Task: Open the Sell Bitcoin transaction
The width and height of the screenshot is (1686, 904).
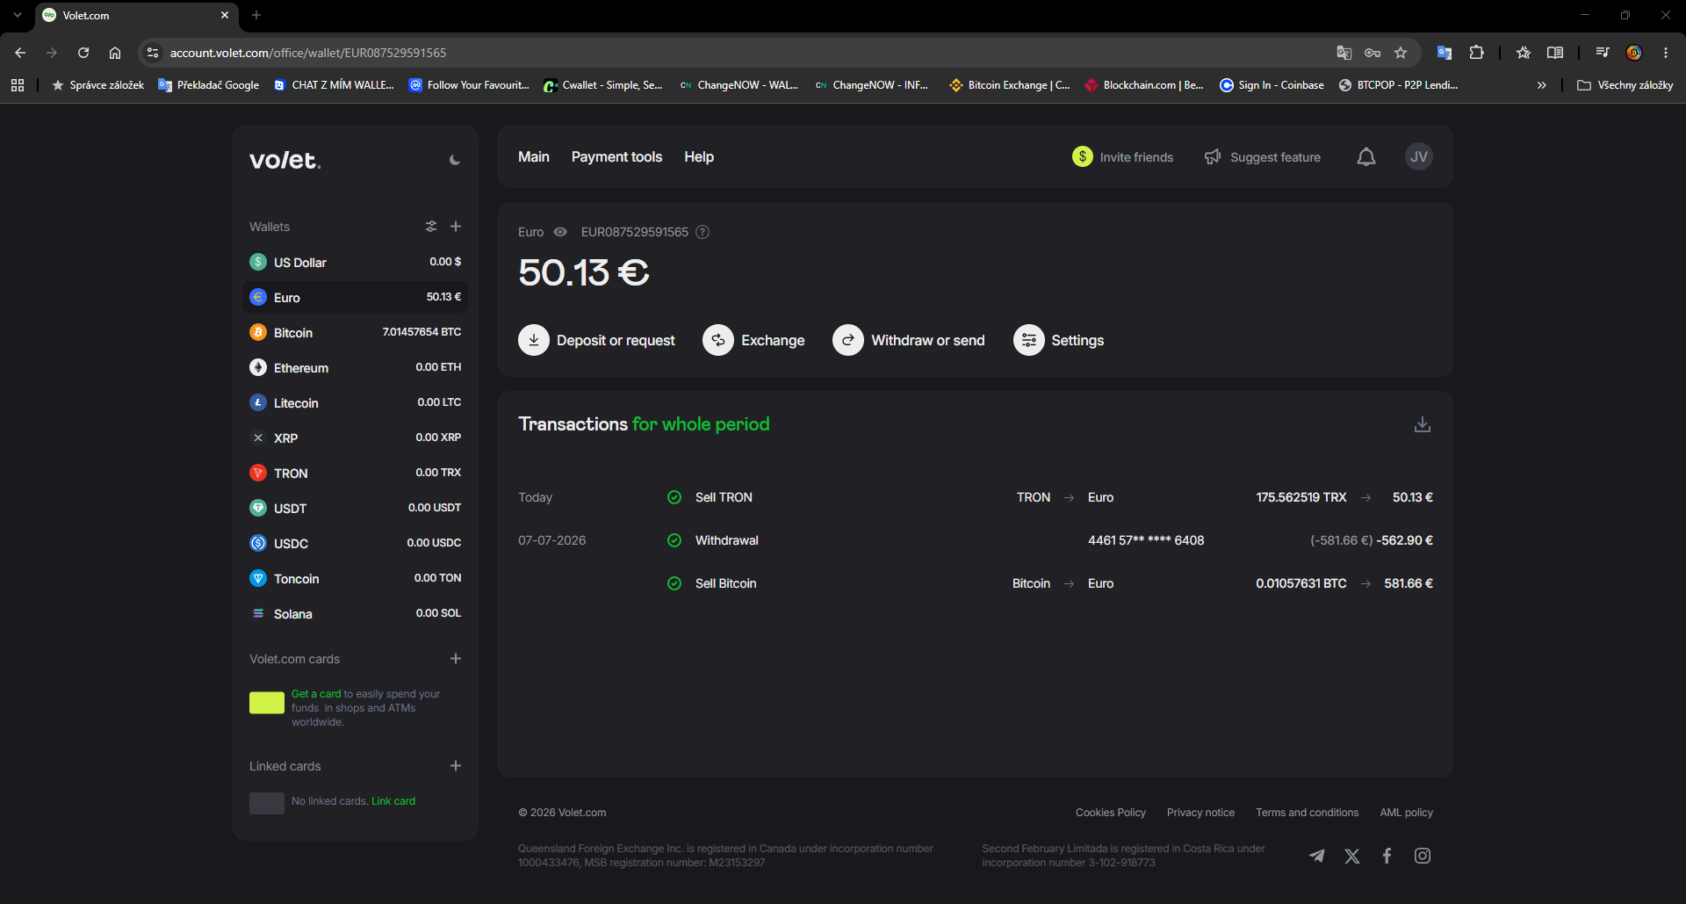Action: tap(976, 583)
